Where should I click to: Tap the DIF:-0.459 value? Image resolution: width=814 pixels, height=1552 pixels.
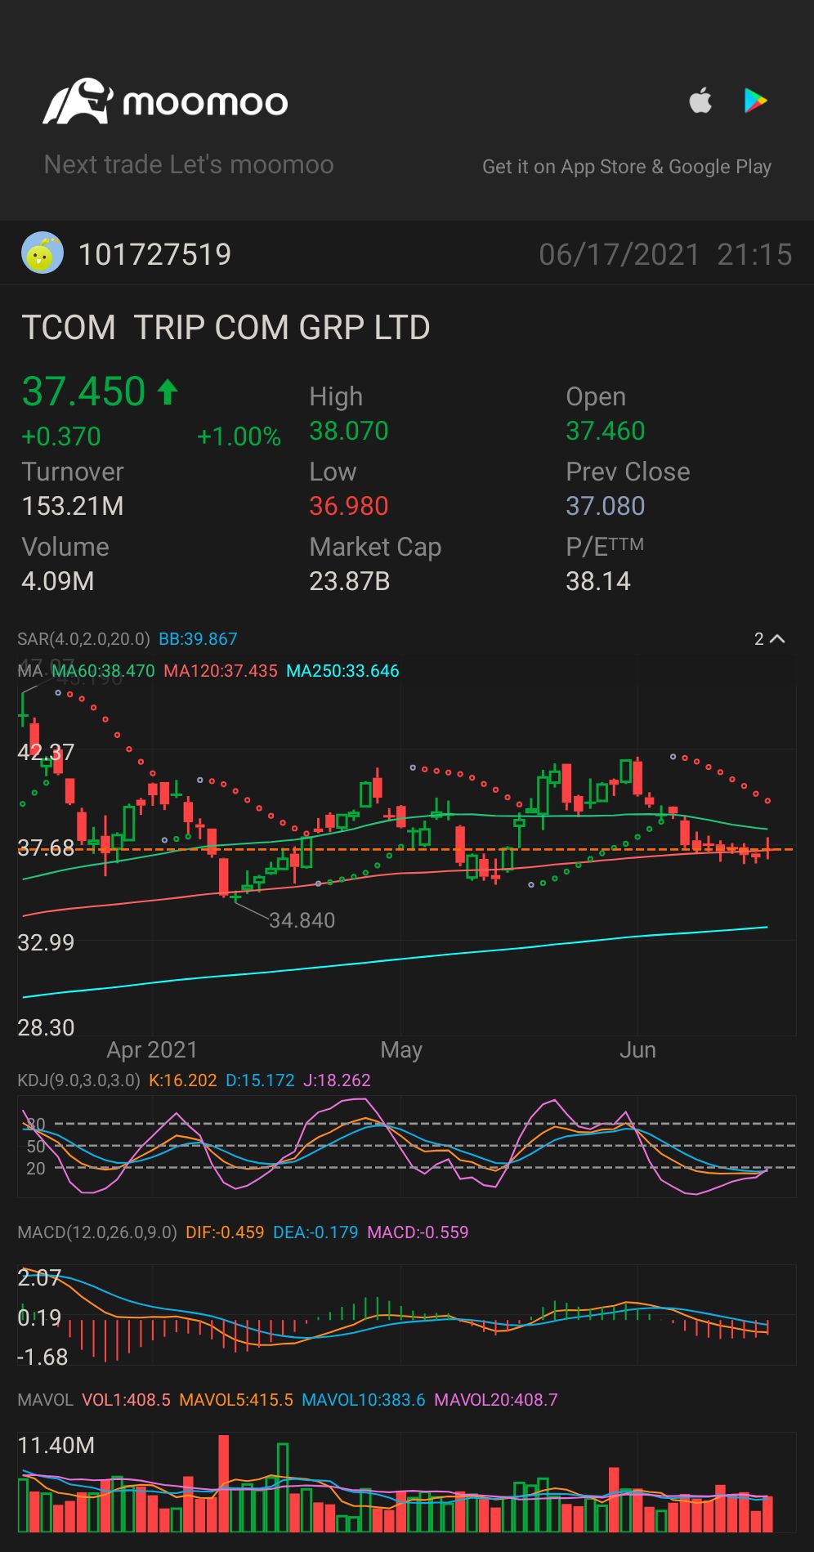pyautogui.click(x=225, y=1232)
